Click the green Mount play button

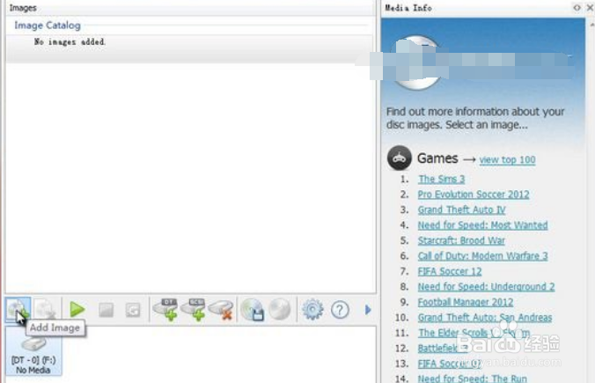(x=77, y=309)
